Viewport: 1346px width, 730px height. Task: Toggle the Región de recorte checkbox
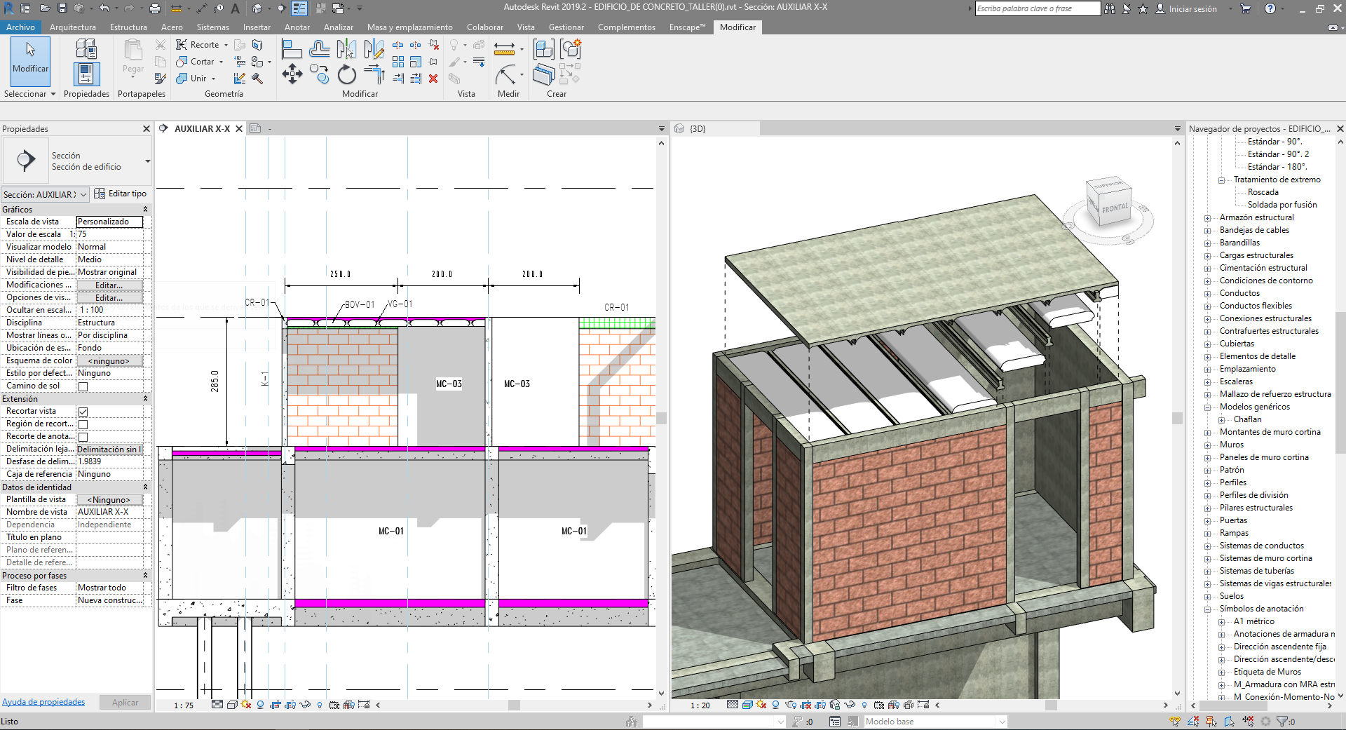83,424
